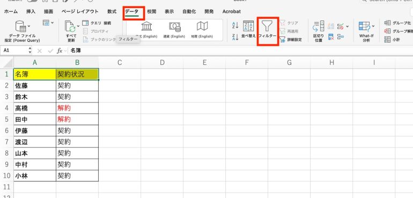
Task: Click the すべて更新 refresh all icon
Action: (70, 27)
